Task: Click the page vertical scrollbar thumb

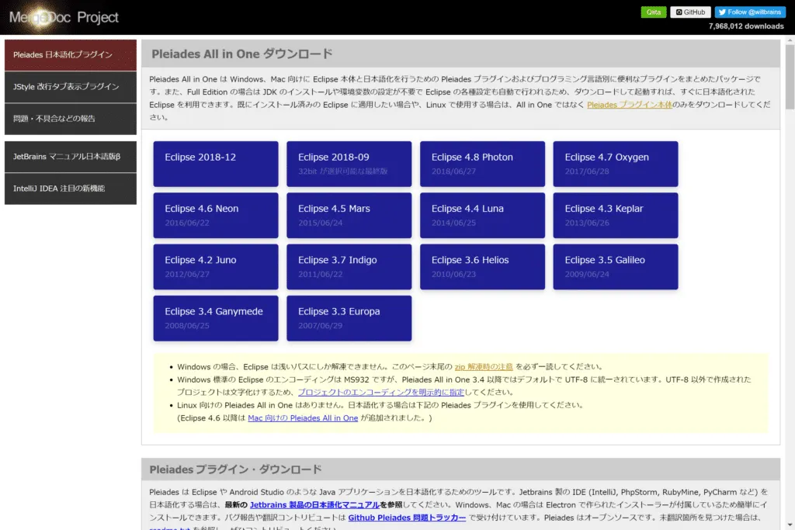Action: pos(790,77)
